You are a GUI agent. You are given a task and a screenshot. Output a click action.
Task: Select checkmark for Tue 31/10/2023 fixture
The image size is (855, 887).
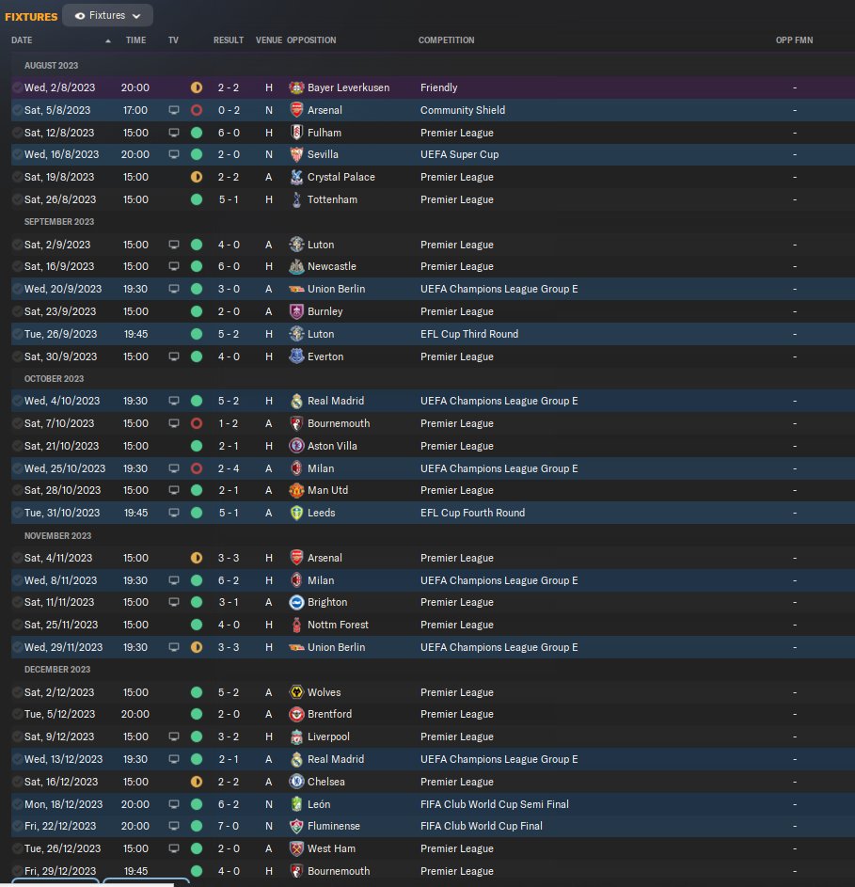pyautogui.click(x=18, y=513)
